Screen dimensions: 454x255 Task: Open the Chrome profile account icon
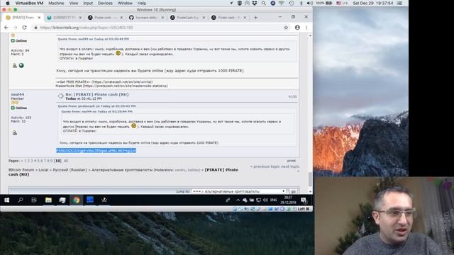(297, 28)
